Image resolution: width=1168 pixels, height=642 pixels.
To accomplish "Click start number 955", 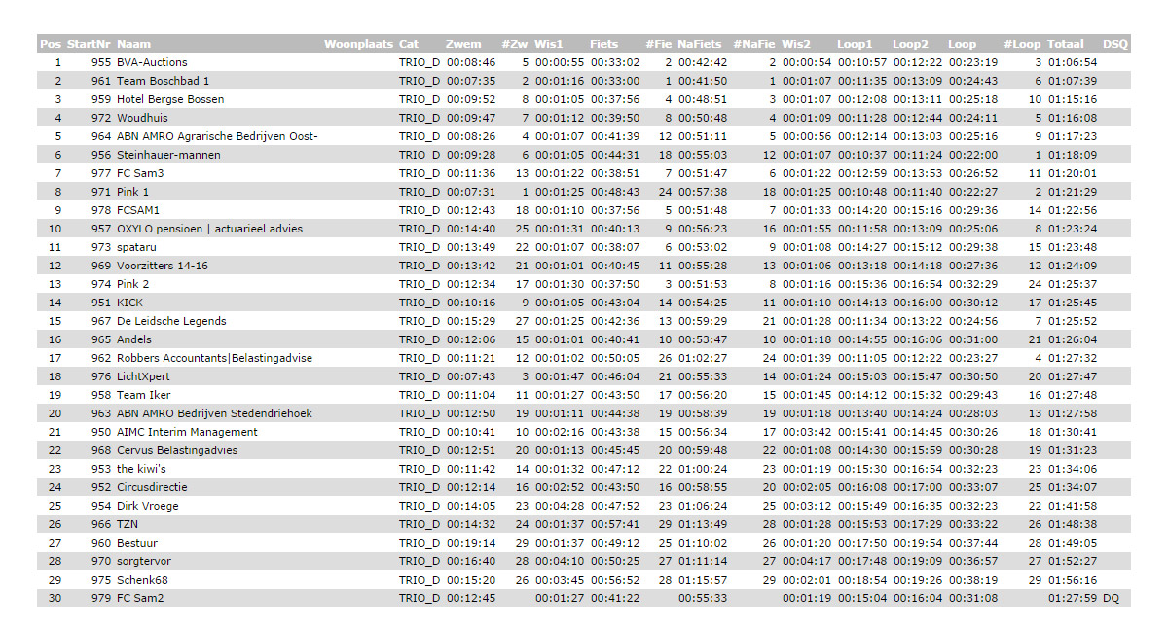I will pos(101,62).
